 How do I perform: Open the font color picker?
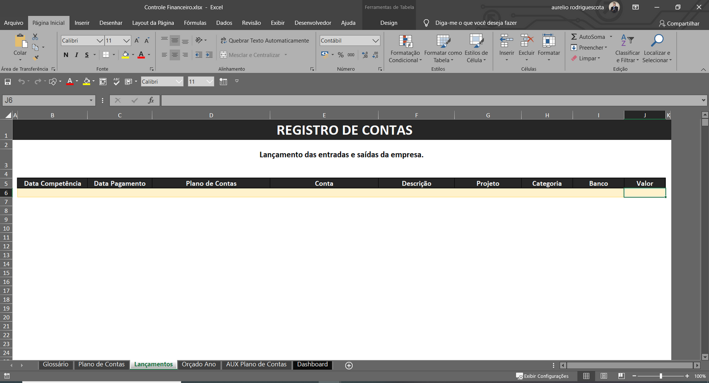(148, 55)
